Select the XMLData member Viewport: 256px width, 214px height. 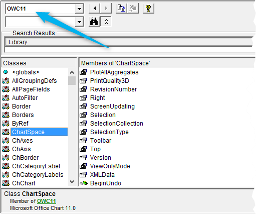click(102, 175)
